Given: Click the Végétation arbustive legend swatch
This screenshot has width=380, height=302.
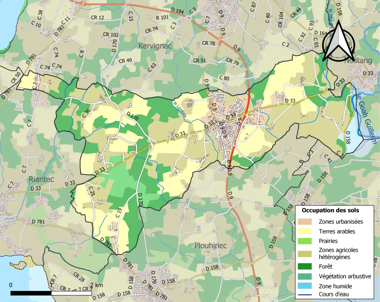Looking at the screenshot, I should (305, 276).
